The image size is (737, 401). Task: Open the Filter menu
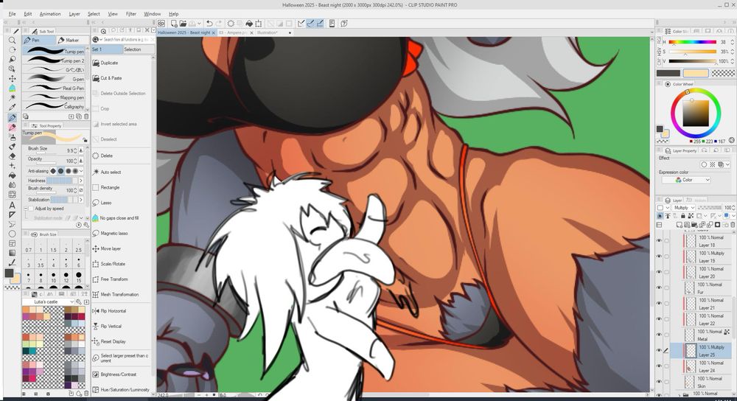point(130,13)
